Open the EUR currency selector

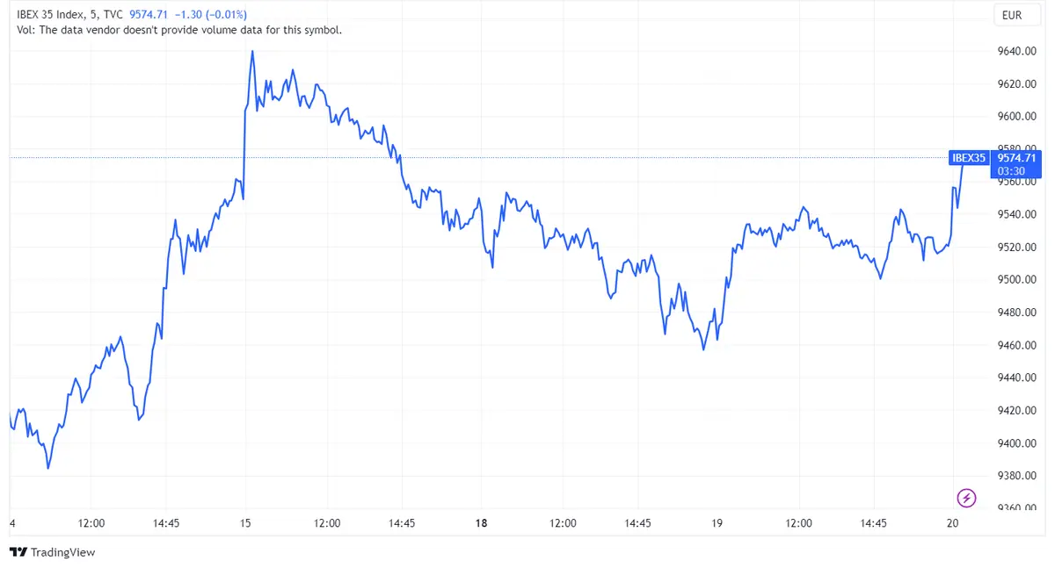click(x=1015, y=15)
